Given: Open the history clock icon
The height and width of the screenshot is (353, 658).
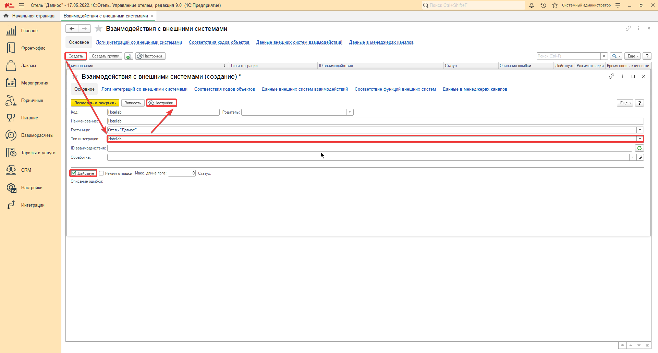Looking at the screenshot, I should [543, 5].
